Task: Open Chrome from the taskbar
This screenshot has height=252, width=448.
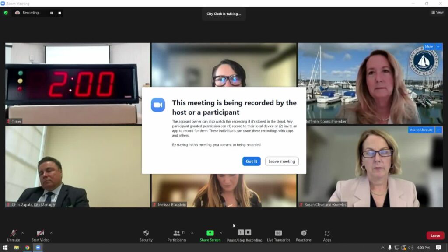Action: pos(27,248)
